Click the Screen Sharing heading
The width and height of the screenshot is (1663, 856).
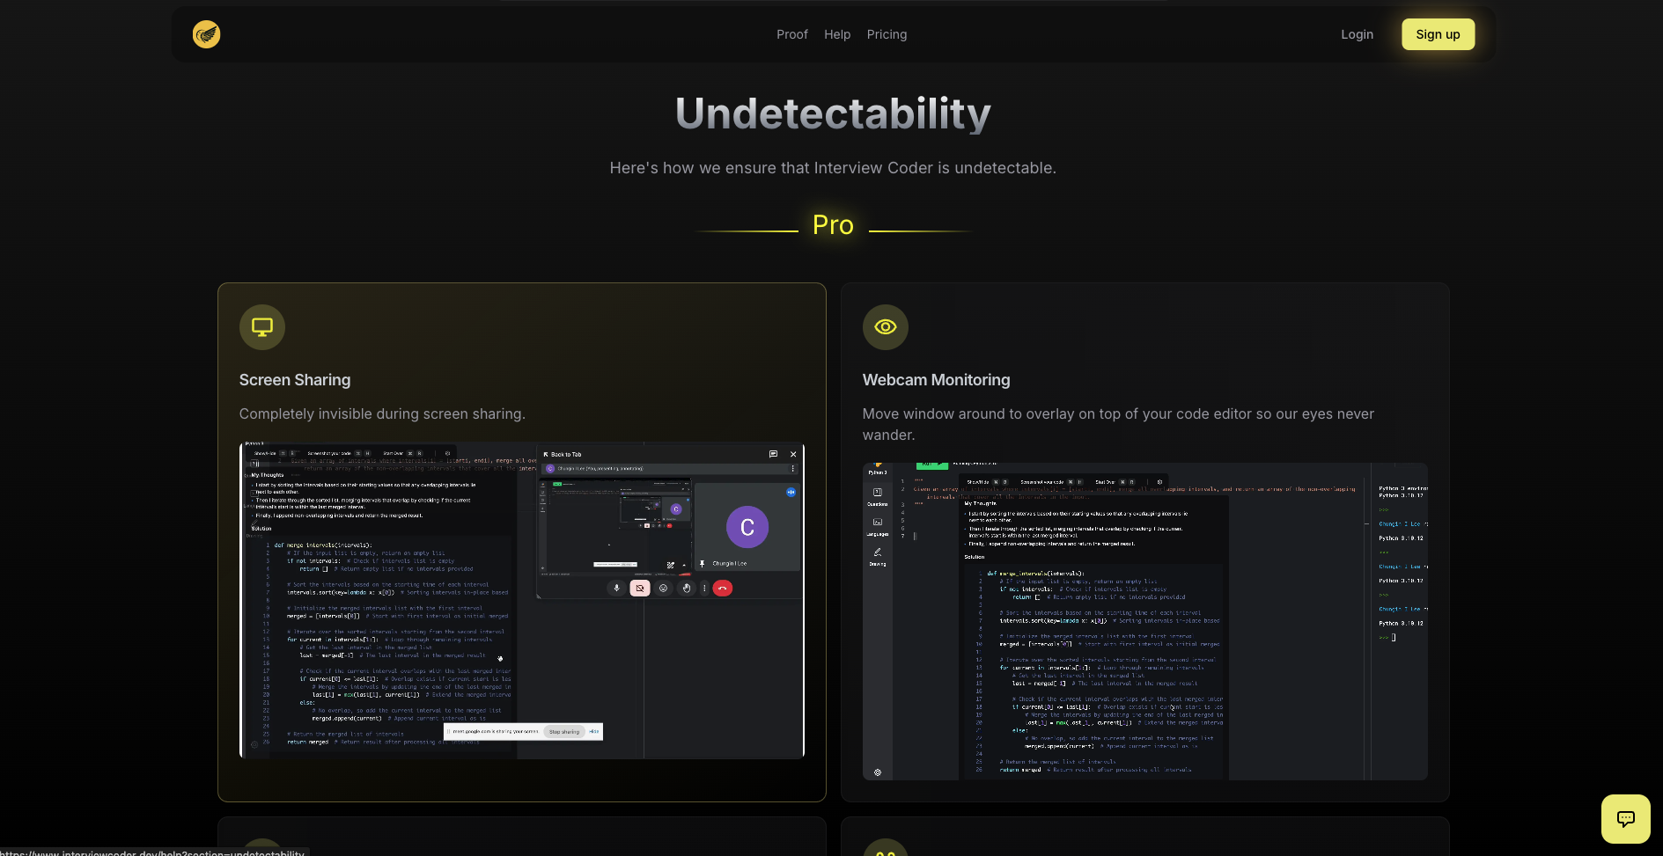point(295,380)
